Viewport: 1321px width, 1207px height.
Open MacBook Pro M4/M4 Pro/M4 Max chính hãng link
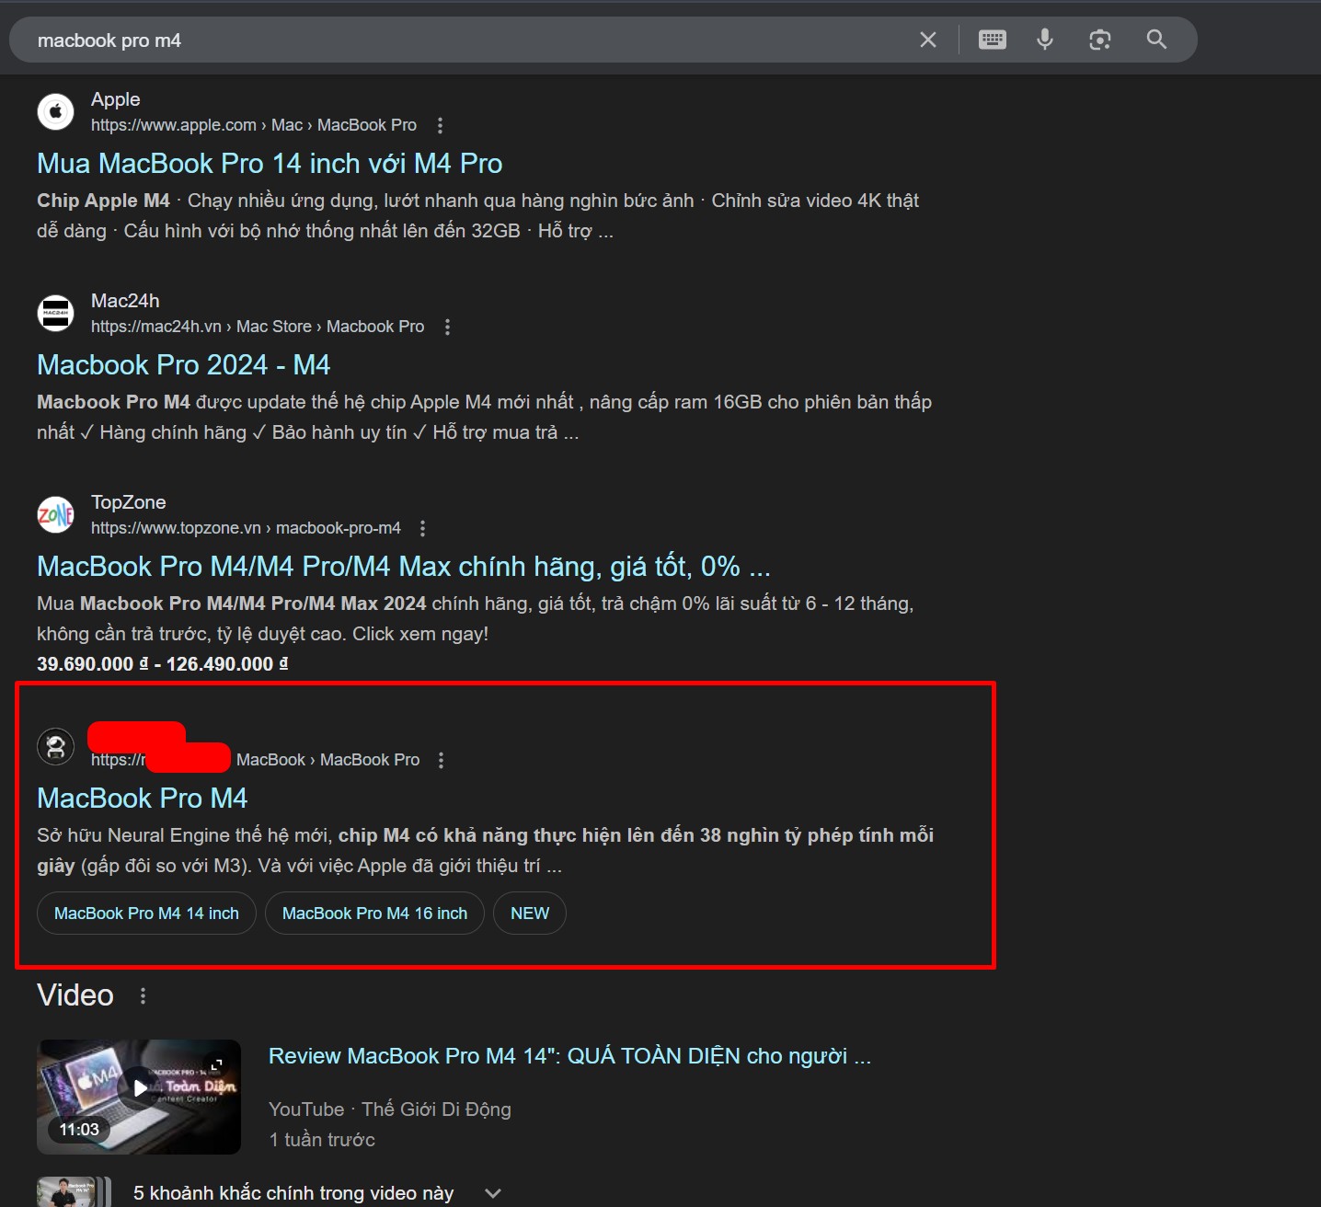click(404, 567)
